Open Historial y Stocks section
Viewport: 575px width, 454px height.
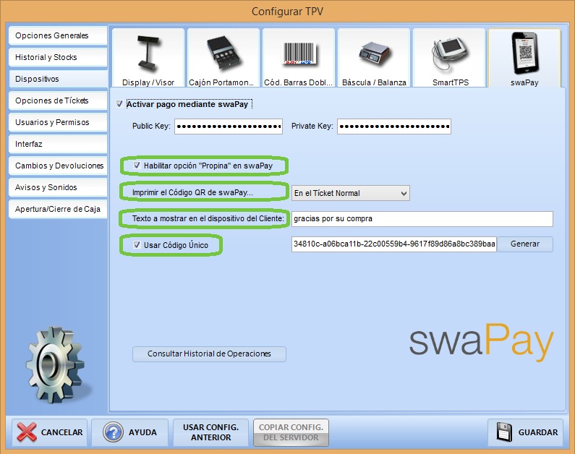[58, 57]
